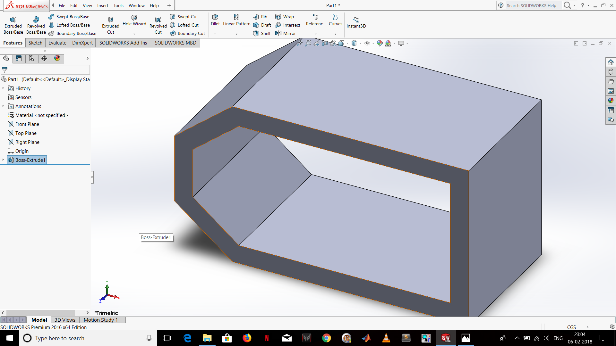Expand the Annotations tree node
Screen dimensions: 616x346
pyautogui.click(x=3, y=106)
